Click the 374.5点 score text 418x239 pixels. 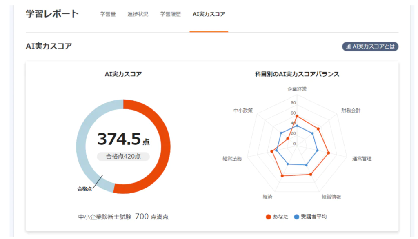(123, 139)
